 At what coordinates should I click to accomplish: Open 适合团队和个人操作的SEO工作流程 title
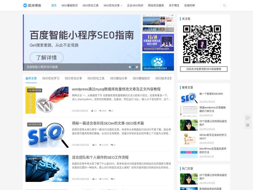point(100,157)
